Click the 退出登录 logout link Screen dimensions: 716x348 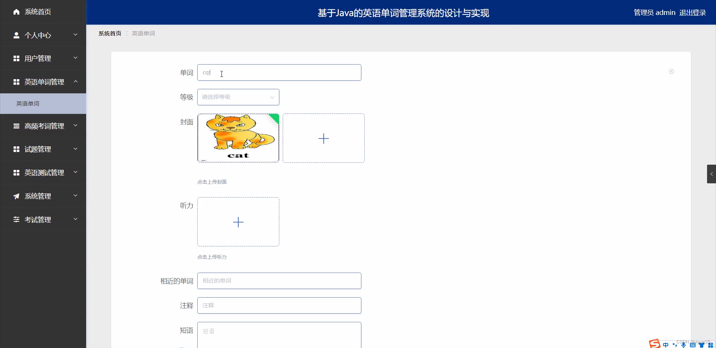click(693, 12)
